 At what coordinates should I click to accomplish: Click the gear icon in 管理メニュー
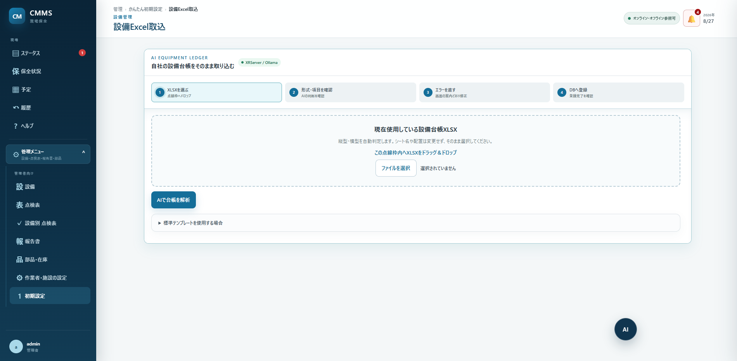16,155
